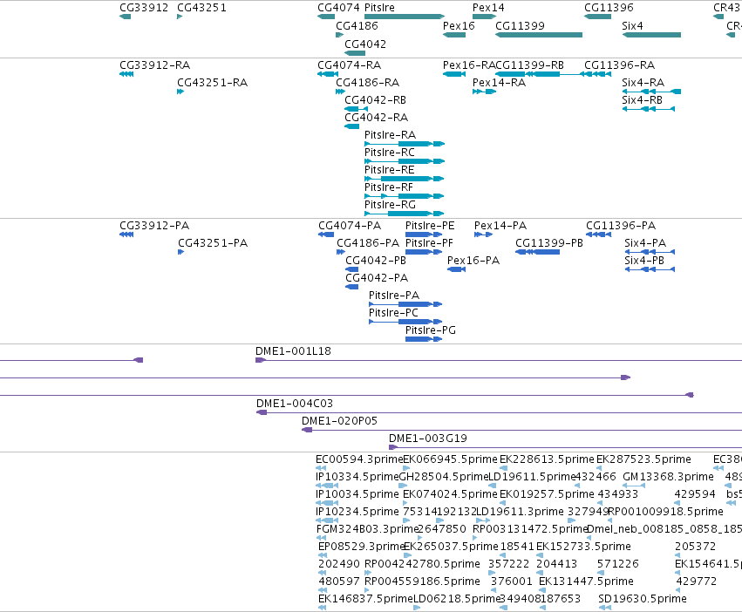The height and width of the screenshot is (612, 742).
Task: Click the long CG11399 gene bar
Action: 539,35
